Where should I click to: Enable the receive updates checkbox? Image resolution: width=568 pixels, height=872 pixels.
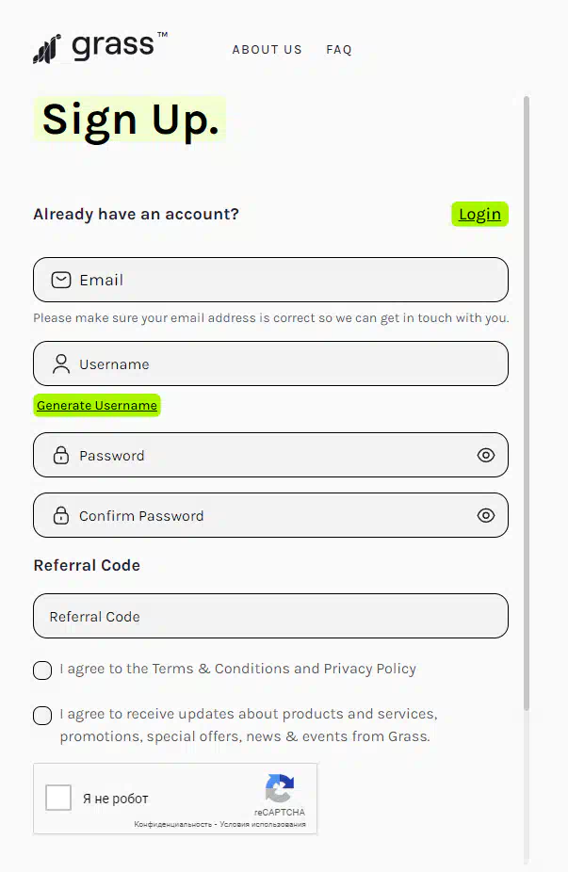42,715
